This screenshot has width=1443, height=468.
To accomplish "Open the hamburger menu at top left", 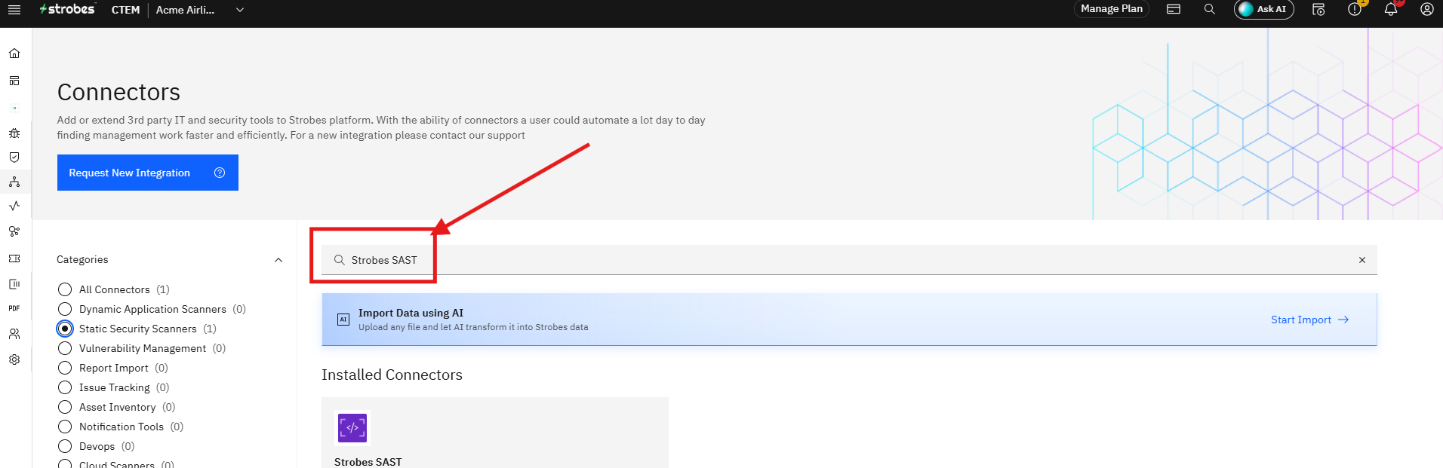I will [14, 10].
